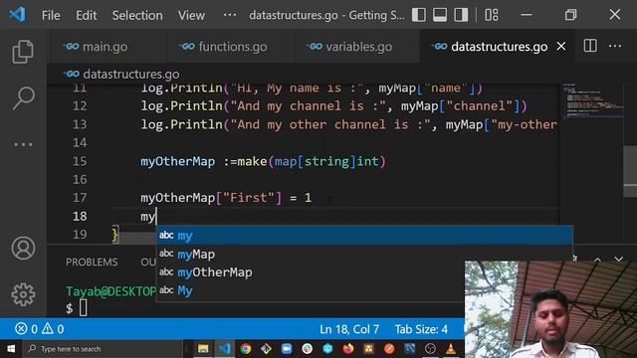Click the webcam video overlay

click(x=550, y=309)
